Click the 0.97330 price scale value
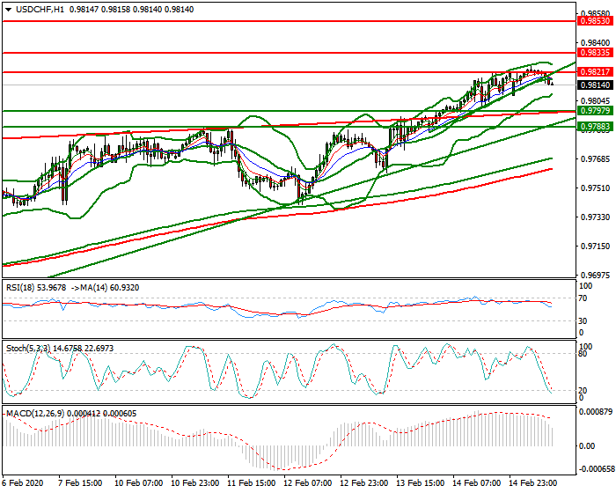Viewport: 616px width, 493px height. click(x=596, y=217)
